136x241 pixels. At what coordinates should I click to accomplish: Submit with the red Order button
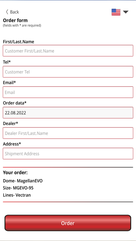click(x=68, y=223)
